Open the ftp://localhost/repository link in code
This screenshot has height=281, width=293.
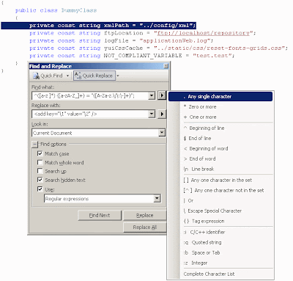point(204,33)
